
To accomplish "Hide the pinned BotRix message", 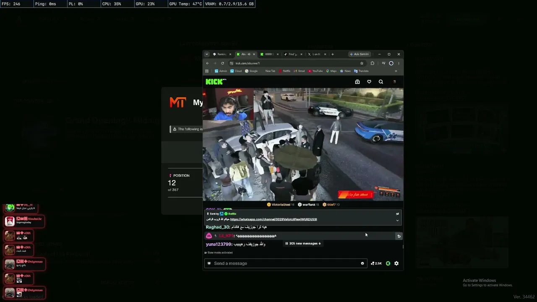I will click(x=397, y=214).
